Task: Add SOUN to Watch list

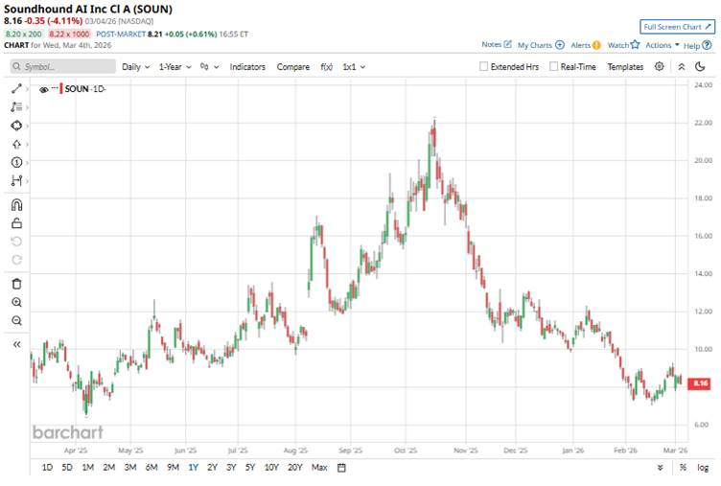Action: click(623, 45)
